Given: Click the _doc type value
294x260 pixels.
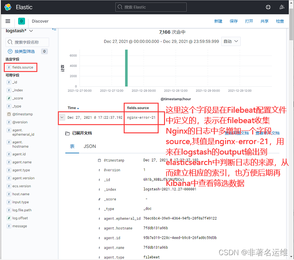Looking at the screenshot, I should tap(147, 208).
